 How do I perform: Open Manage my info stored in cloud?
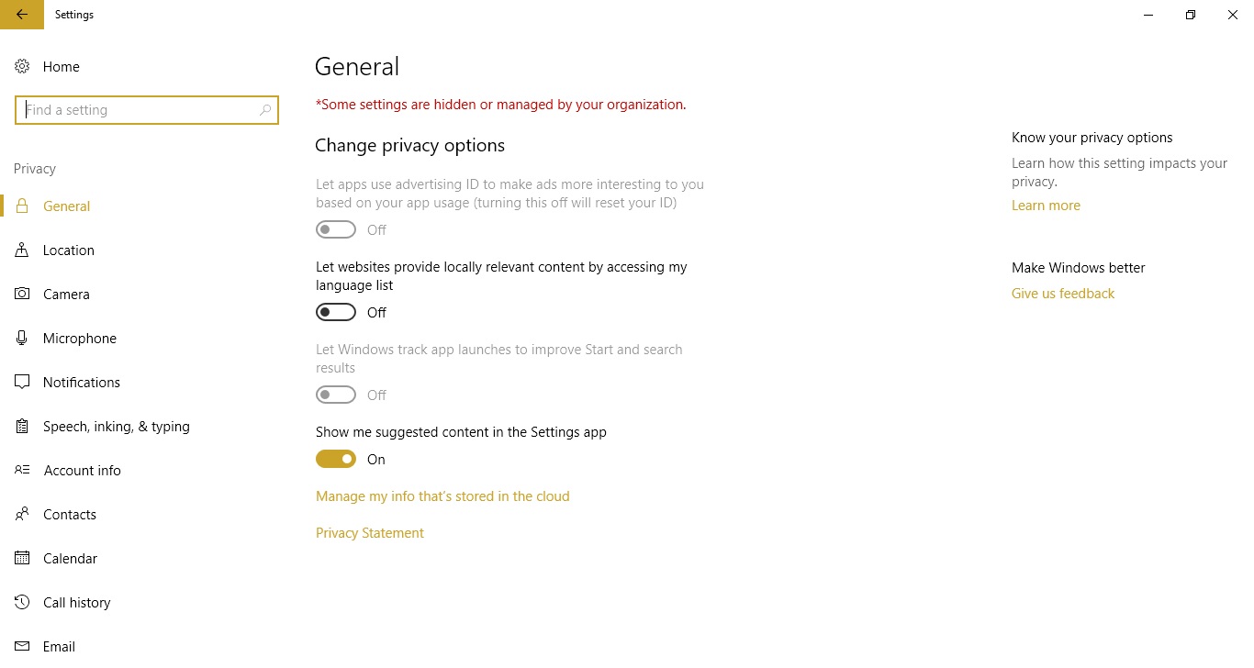click(442, 496)
